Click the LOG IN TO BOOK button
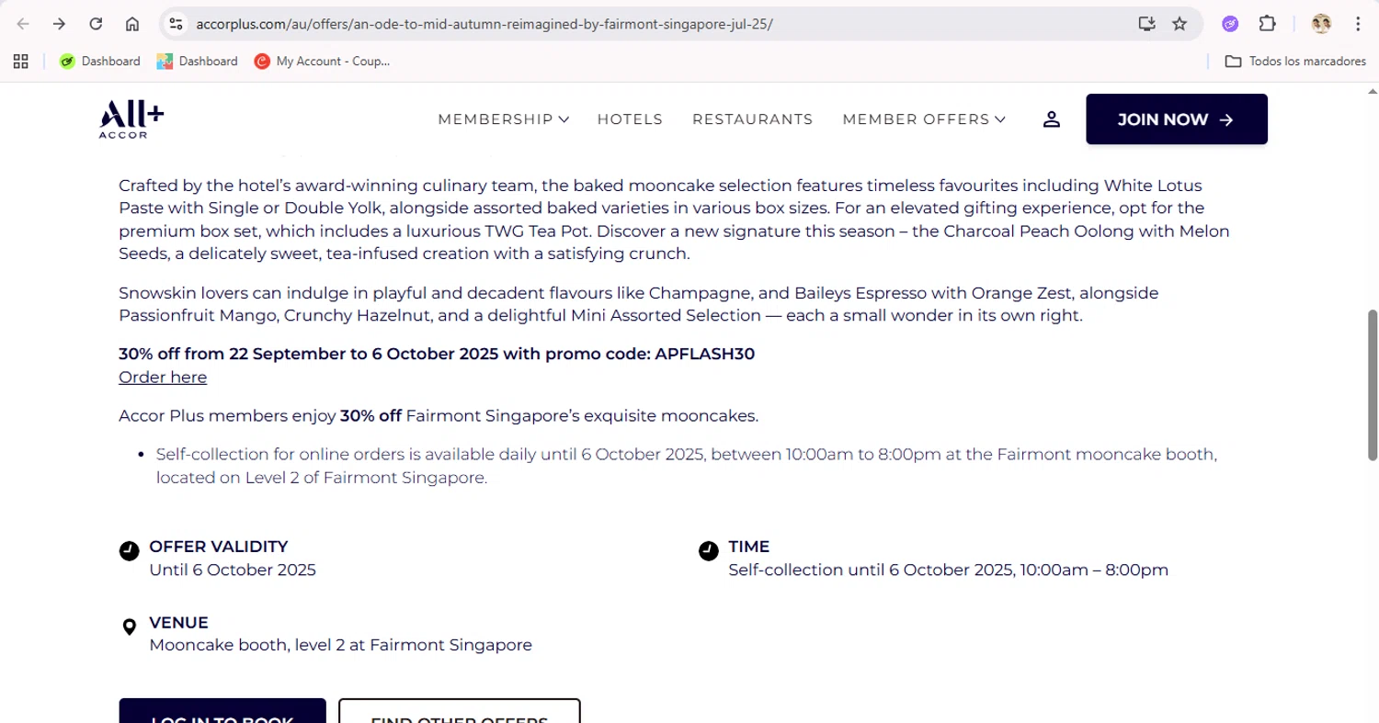The width and height of the screenshot is (1379, 723). click(222, 712)
